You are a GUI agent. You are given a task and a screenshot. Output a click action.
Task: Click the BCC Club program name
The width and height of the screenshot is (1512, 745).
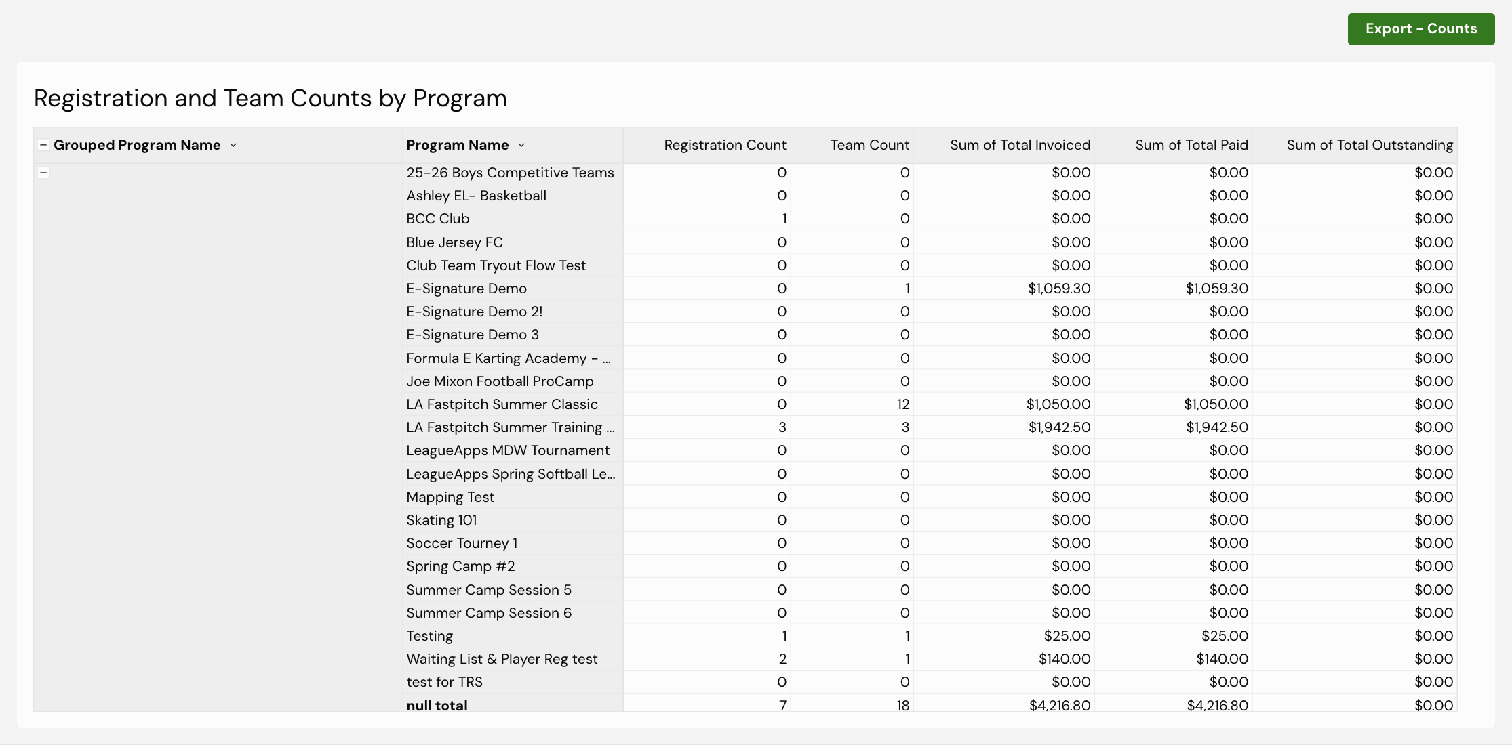click(437, 219)
